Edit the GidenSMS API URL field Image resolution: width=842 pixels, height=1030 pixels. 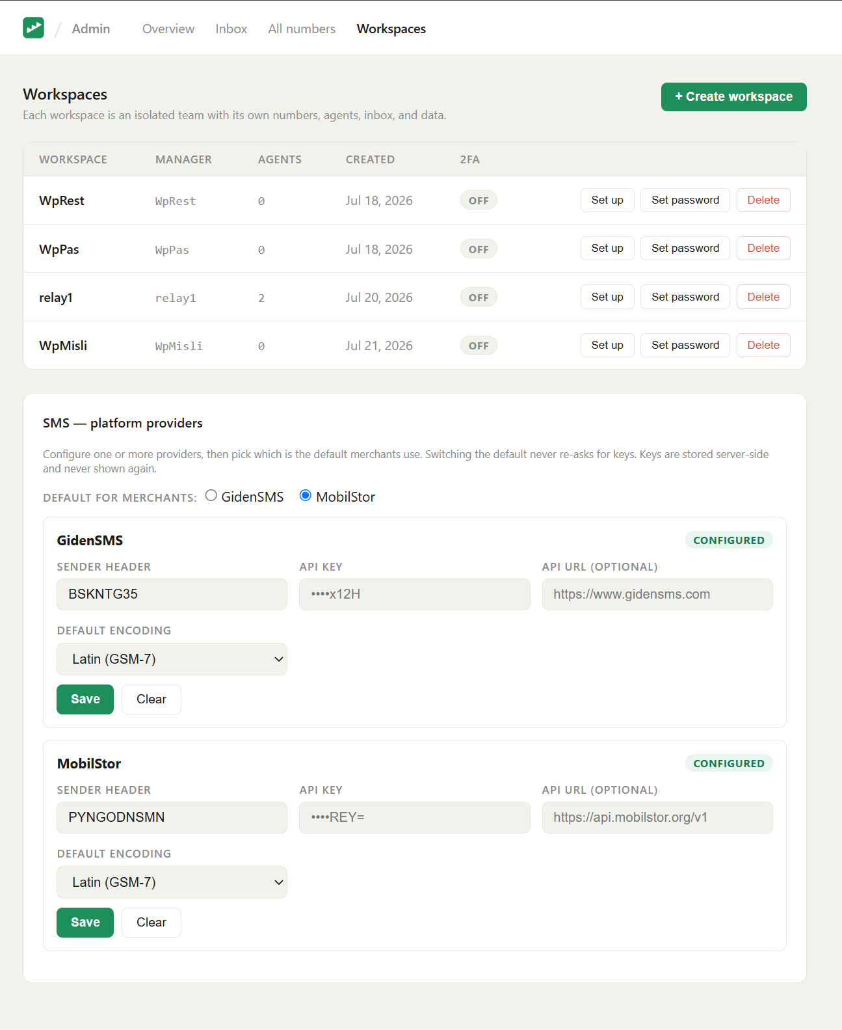tap(657, 594)
